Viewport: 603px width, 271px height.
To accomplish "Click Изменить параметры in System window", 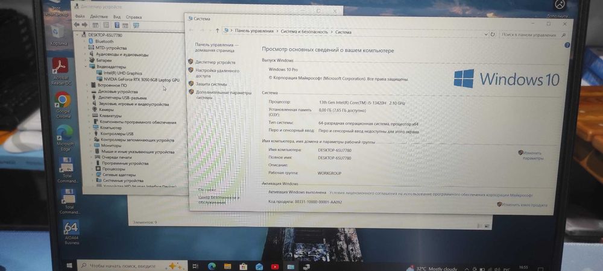I will 534,155.
